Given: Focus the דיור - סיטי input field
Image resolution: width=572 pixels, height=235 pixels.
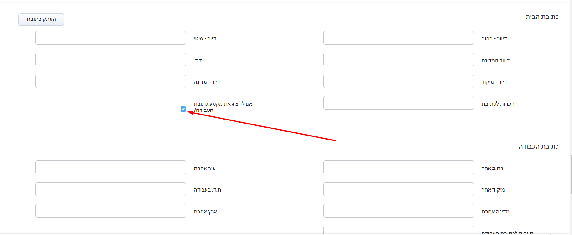Looking at the screenshot, I should point(111,38).
